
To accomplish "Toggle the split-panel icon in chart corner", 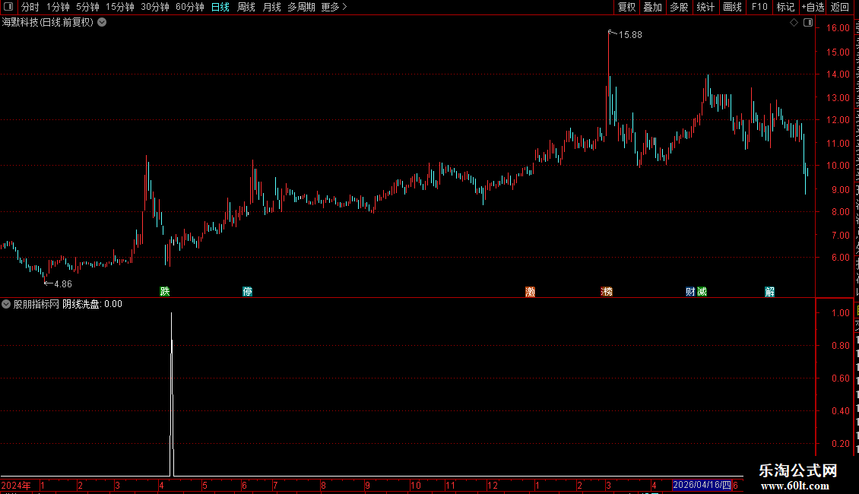I will coord(808,23).
